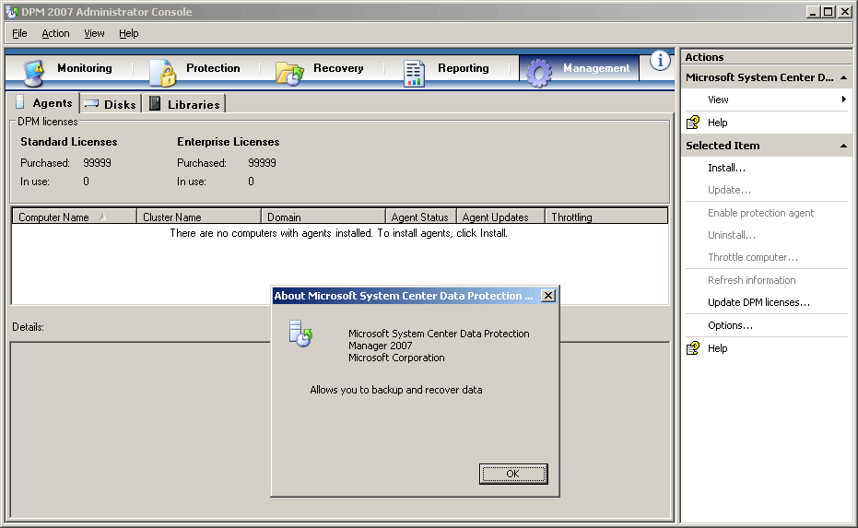The height and width of the screenshot is (528, 858).
Task: Open the Help menu in menu bar
Action: coord(129,33)
